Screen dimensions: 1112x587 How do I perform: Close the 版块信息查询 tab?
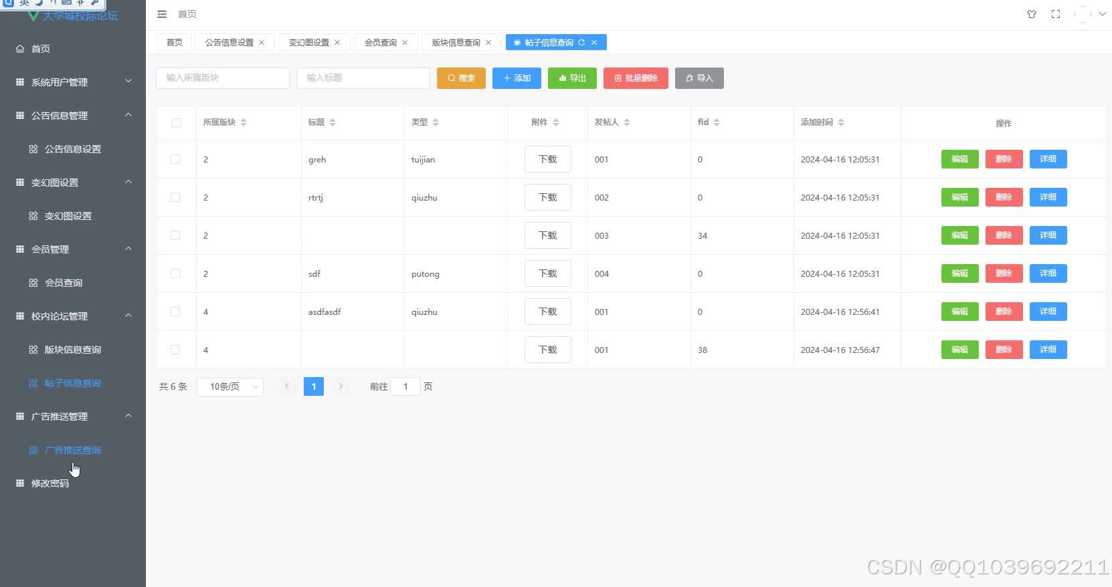click(x=488, y=42)
